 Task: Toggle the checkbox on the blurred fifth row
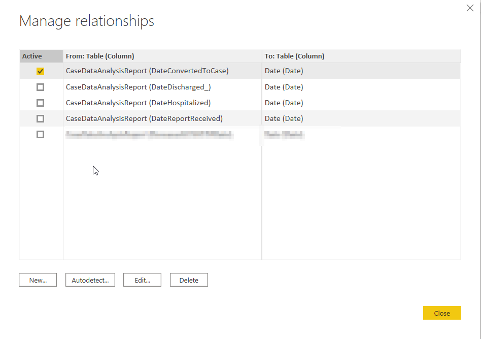pos(40,135)
